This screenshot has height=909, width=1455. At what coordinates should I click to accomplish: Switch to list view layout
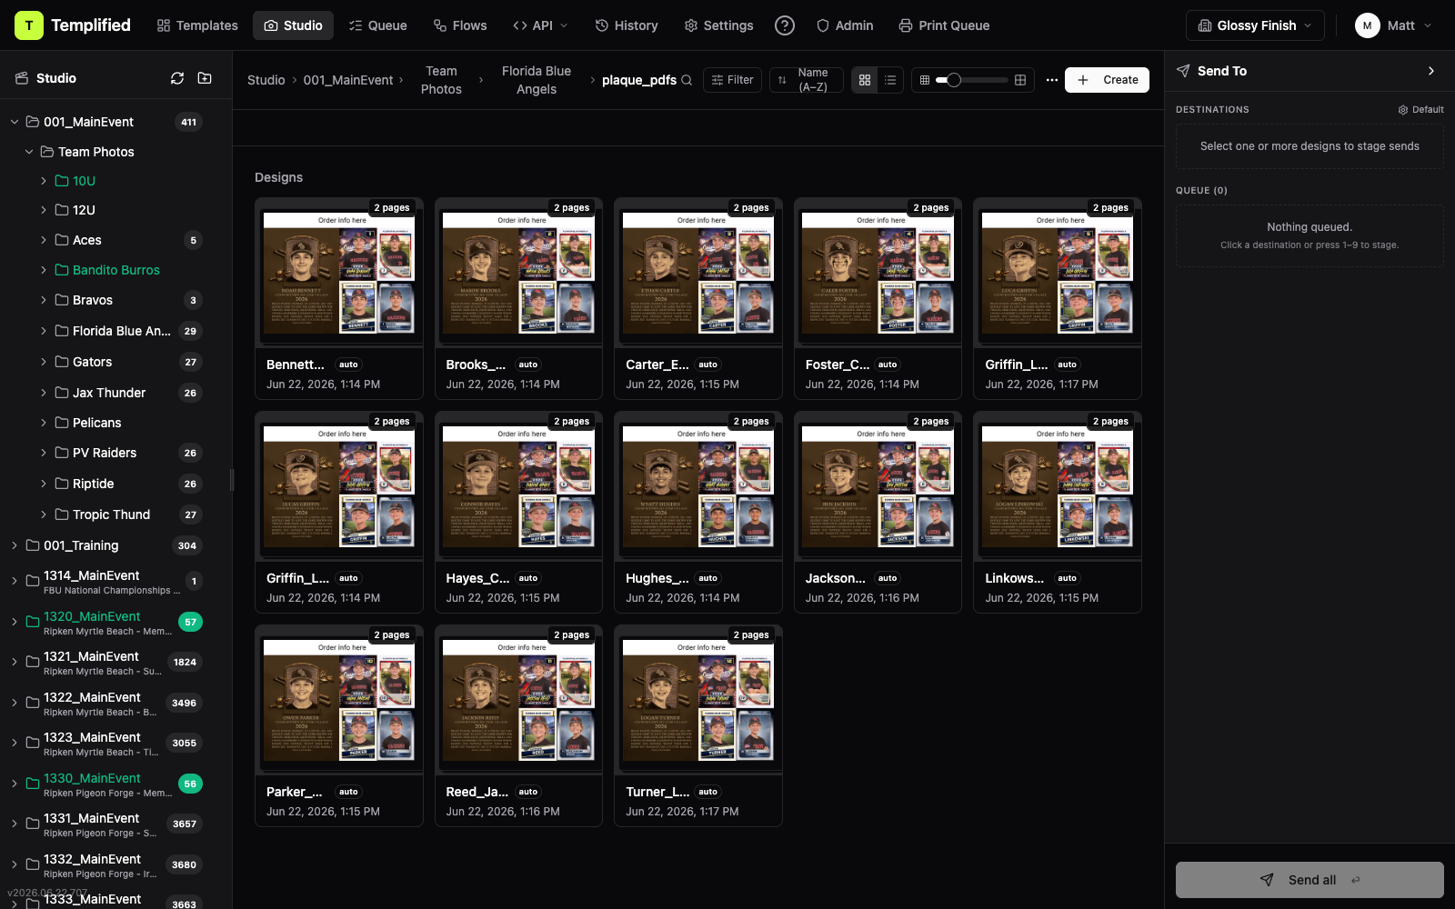click(890, 80)
